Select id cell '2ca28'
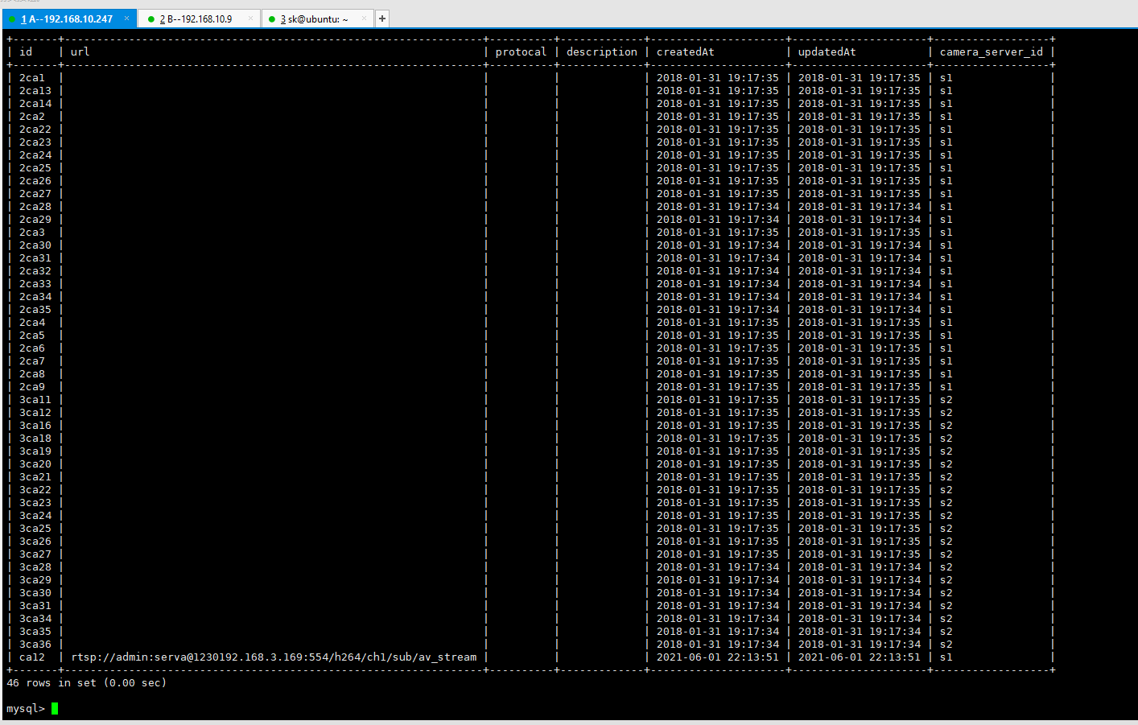This screenshot has width=1138, height=725. pos(35,206)
